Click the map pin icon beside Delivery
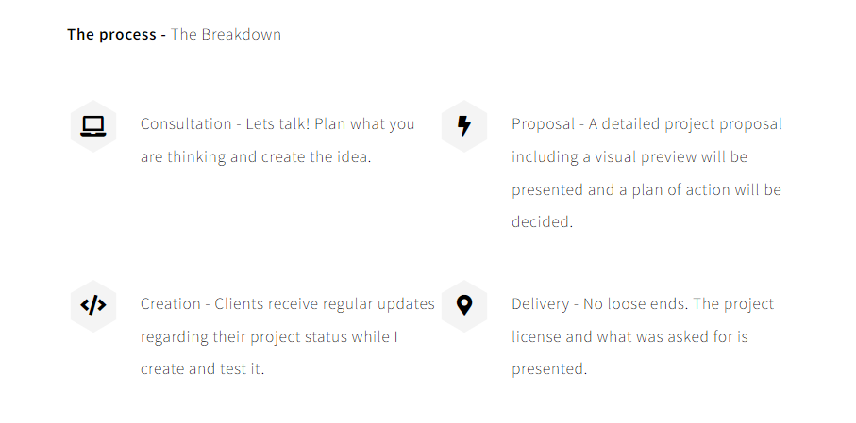Viewport: 856px width, 423px height. [x=464, y=305]
